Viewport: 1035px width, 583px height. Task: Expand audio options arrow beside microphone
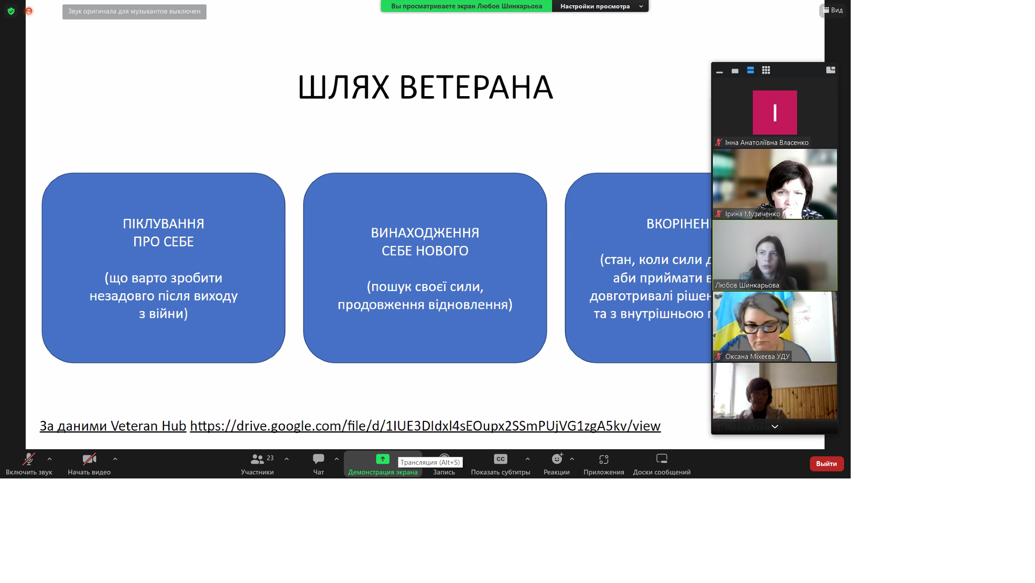[50, 459]
